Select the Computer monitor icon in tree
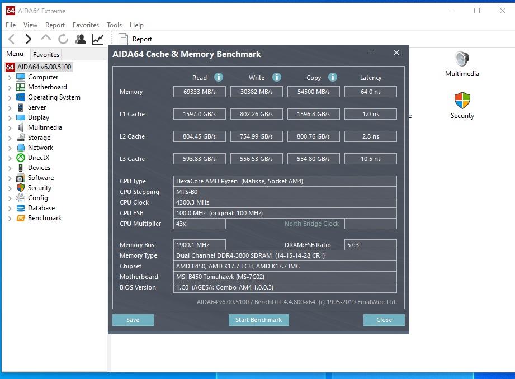This screenshot has width=515, height=379. [21, 77]
